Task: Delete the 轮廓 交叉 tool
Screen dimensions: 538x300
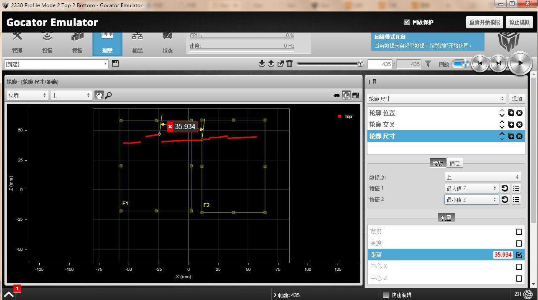Action: 519,124
